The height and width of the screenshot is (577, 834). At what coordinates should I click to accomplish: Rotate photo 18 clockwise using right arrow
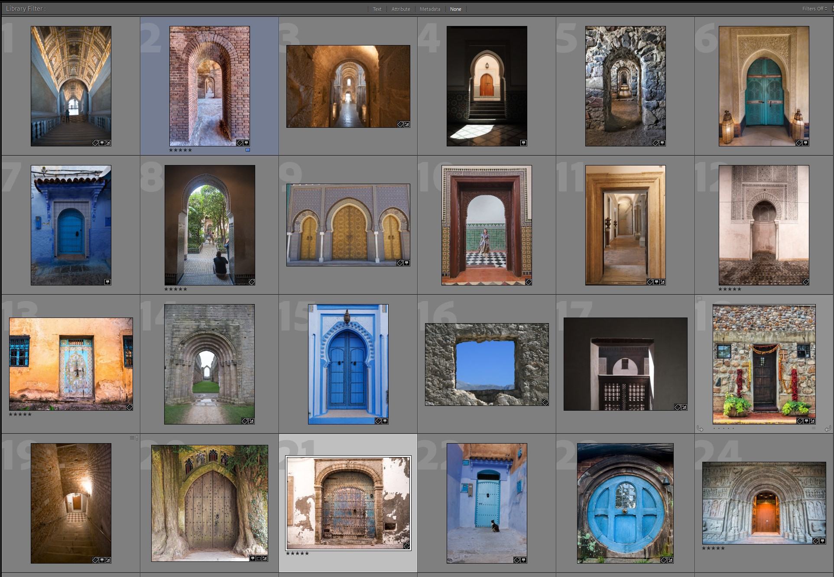tap(828, 428)
